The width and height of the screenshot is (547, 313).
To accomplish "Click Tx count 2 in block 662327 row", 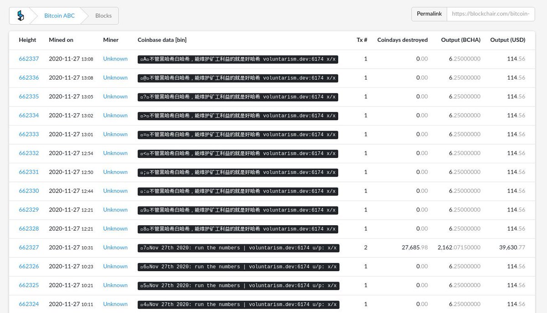I will coord(366,247).
